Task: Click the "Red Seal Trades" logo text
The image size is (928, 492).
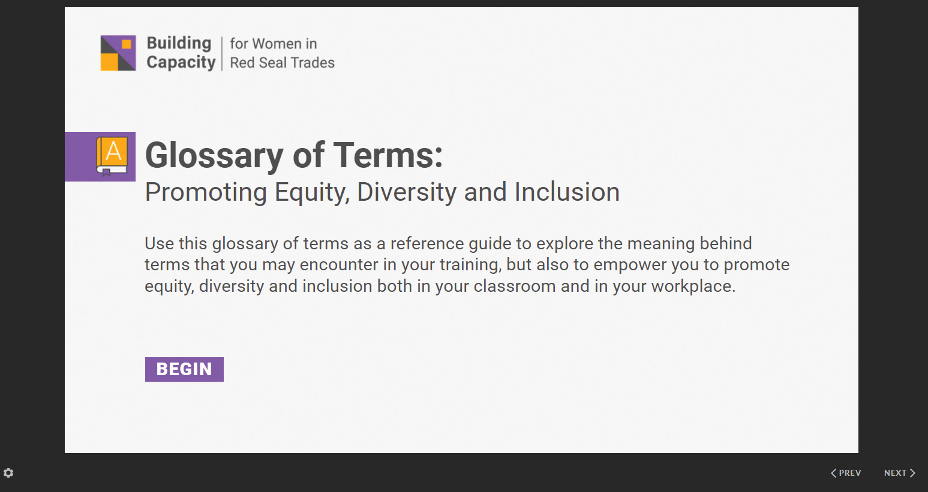Action: (282, 62)
